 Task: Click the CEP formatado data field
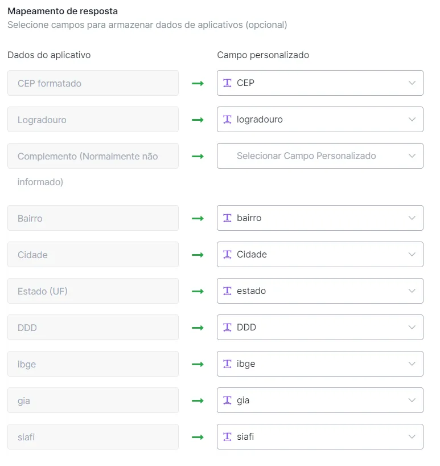coord(93,83)
